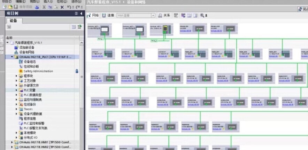Click the purple highlight sync icon in network toolbar

183,16
